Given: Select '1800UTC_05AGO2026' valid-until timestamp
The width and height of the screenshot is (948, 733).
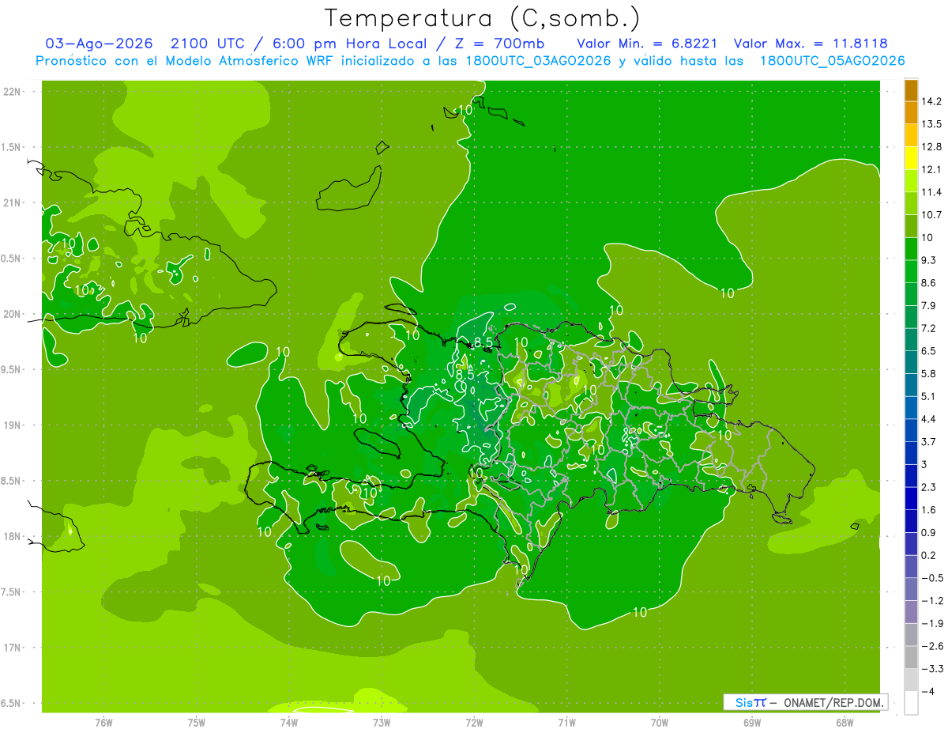Looking at the screenshot, I should 832,60.
